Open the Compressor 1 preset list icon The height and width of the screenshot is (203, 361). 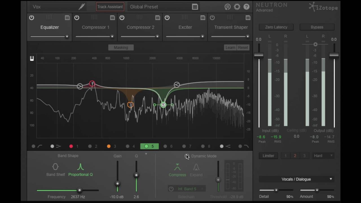[x=112, y=18]
